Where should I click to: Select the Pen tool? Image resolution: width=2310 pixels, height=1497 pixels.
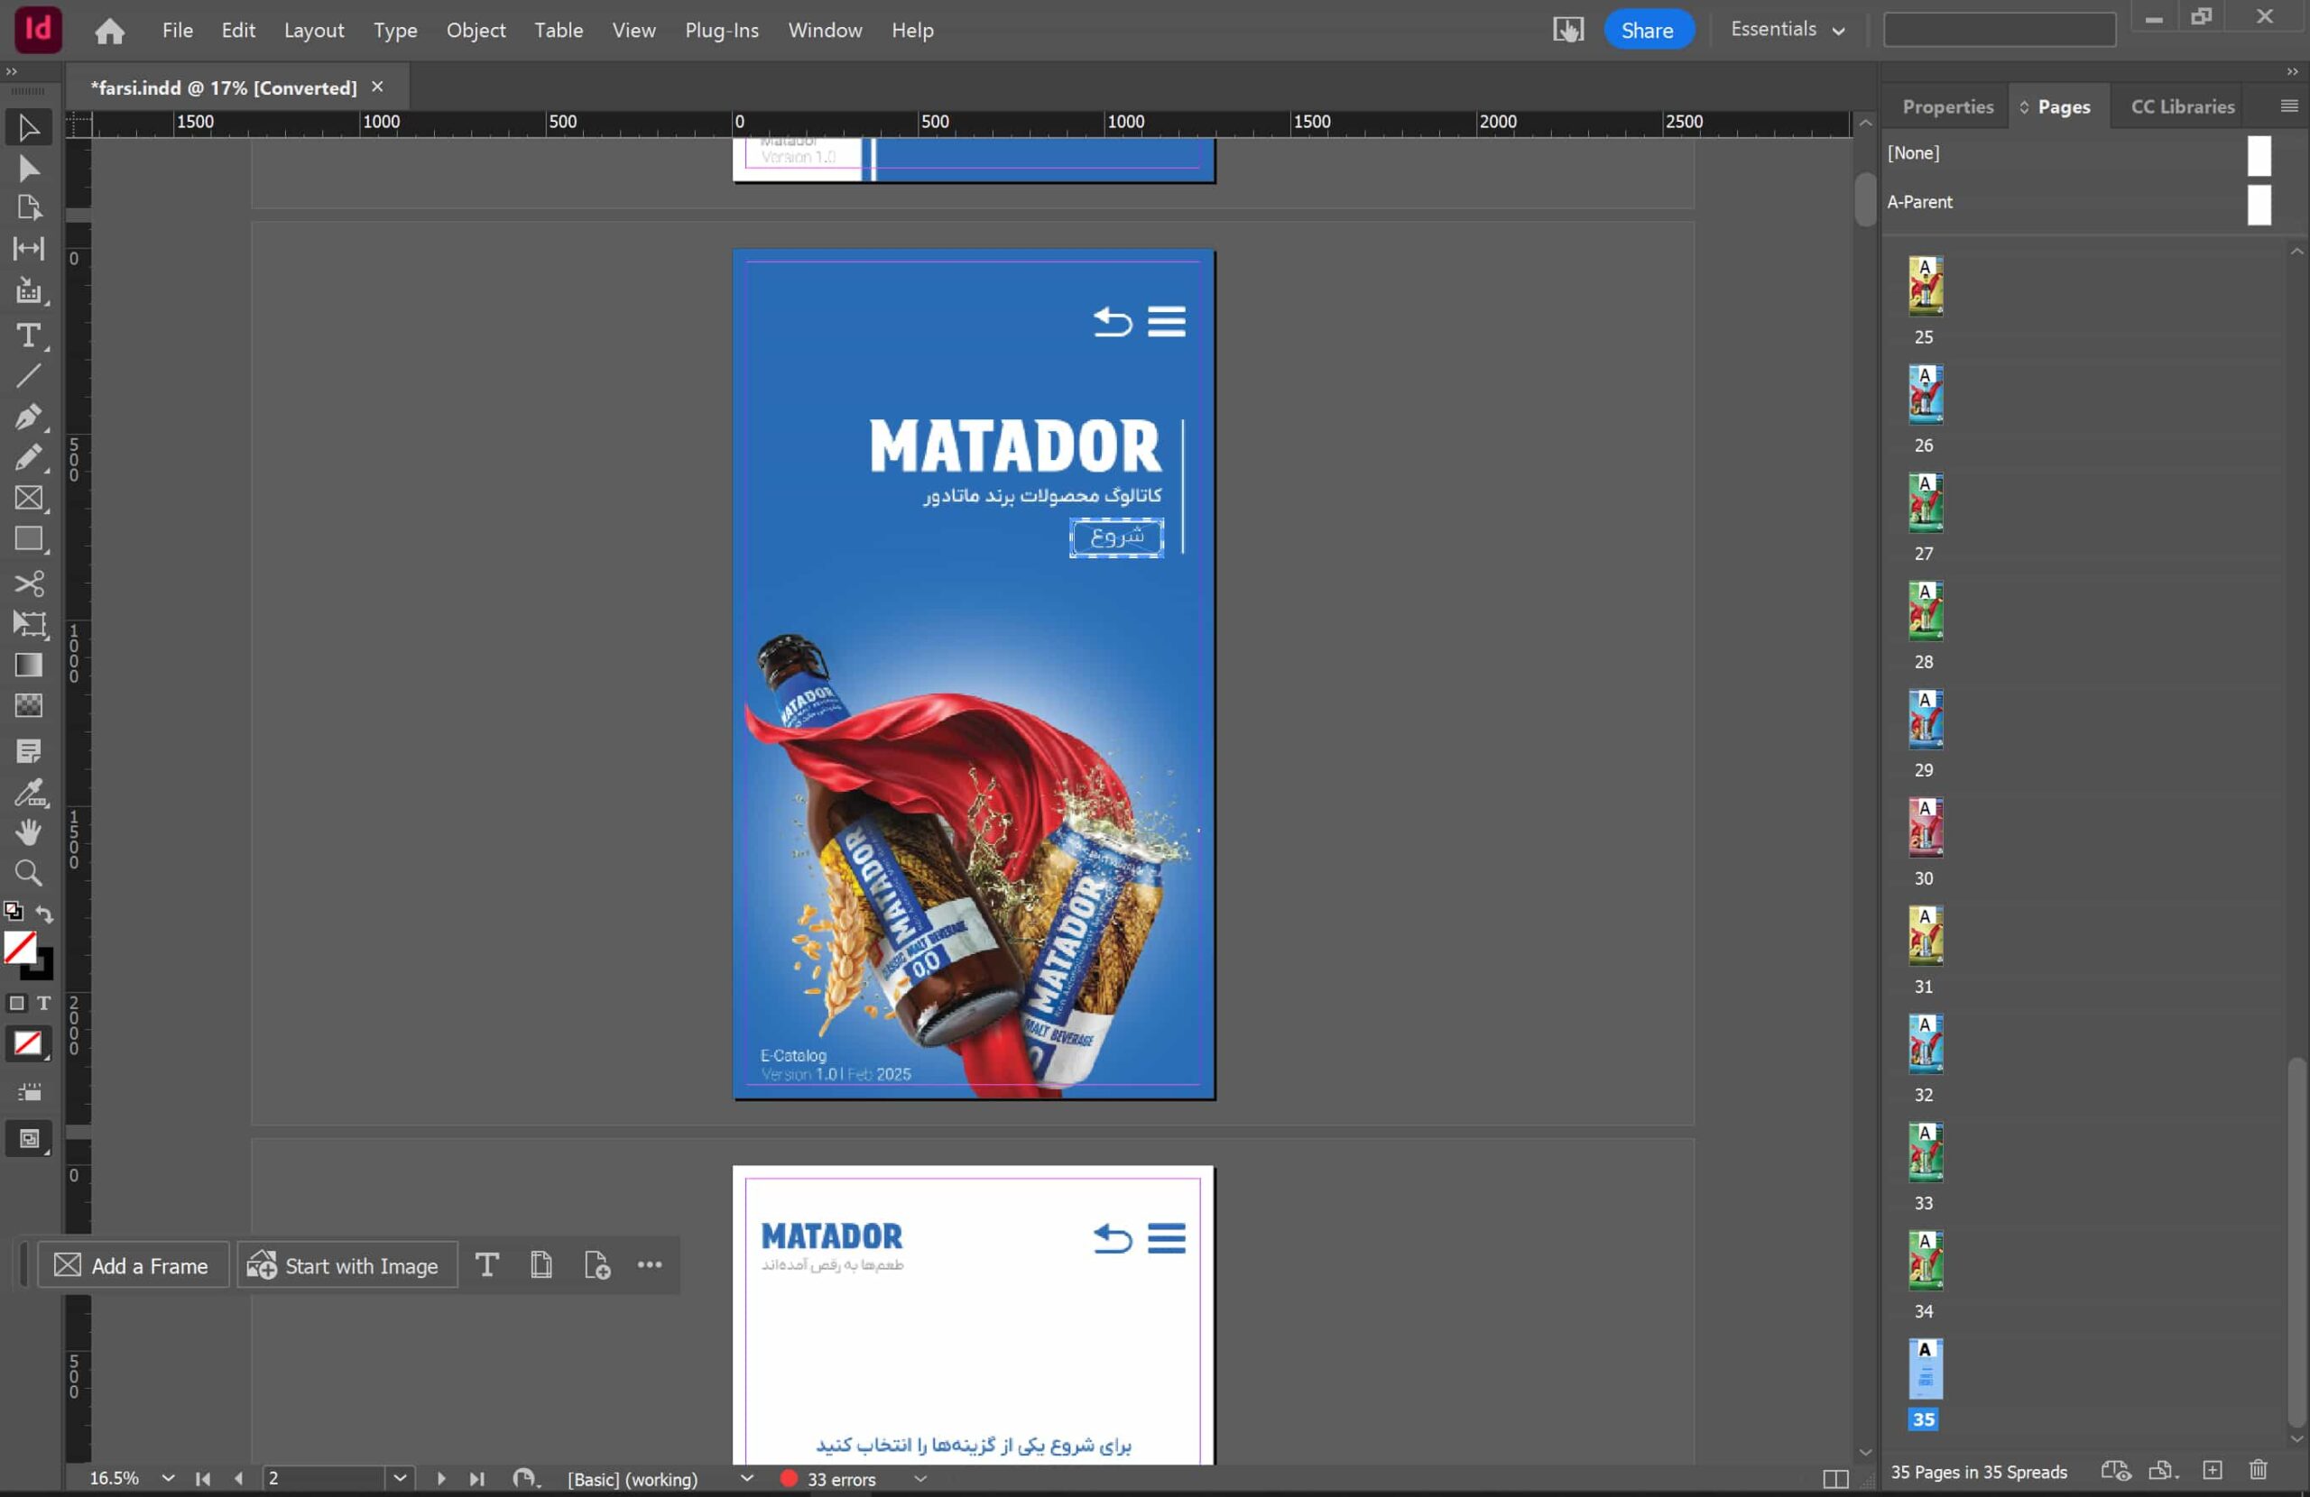tap(28, 418)
